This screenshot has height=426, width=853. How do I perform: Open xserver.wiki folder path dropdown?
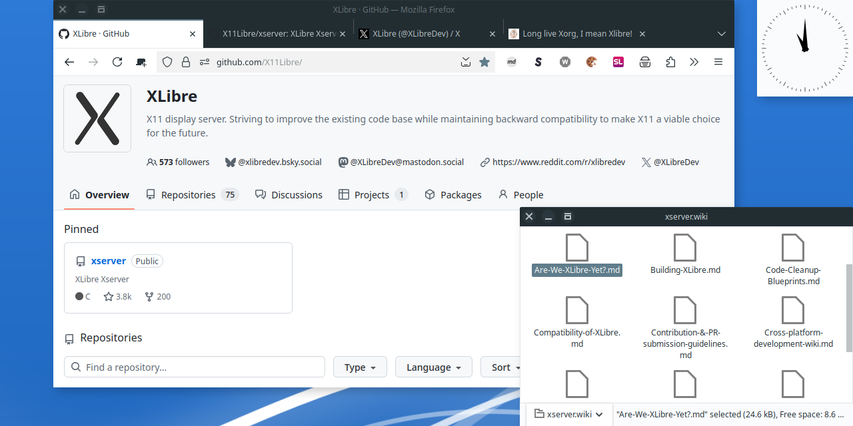pyautogui.click(x=569, y=414)
